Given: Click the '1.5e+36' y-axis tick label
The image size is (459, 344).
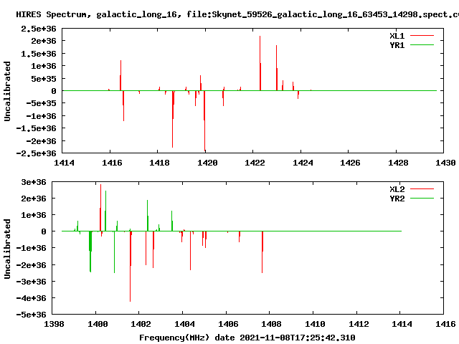Looking at the screenshot, I should pos(38,54).
